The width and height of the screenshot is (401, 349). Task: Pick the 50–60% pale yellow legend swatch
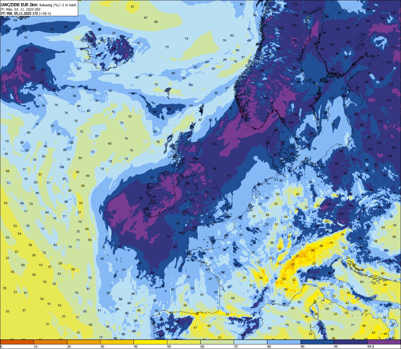coord(184,342)
